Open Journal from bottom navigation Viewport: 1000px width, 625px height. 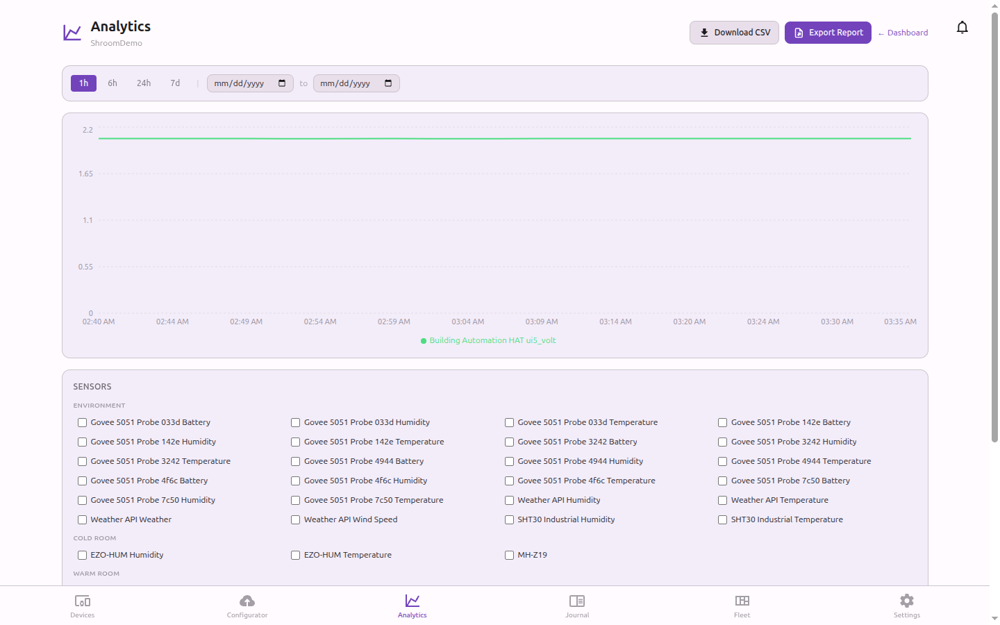577,606
